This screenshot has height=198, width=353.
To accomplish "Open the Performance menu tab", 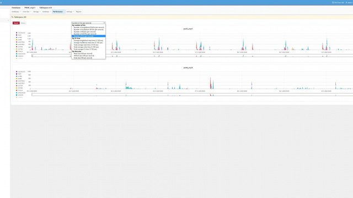I will 58,12.
